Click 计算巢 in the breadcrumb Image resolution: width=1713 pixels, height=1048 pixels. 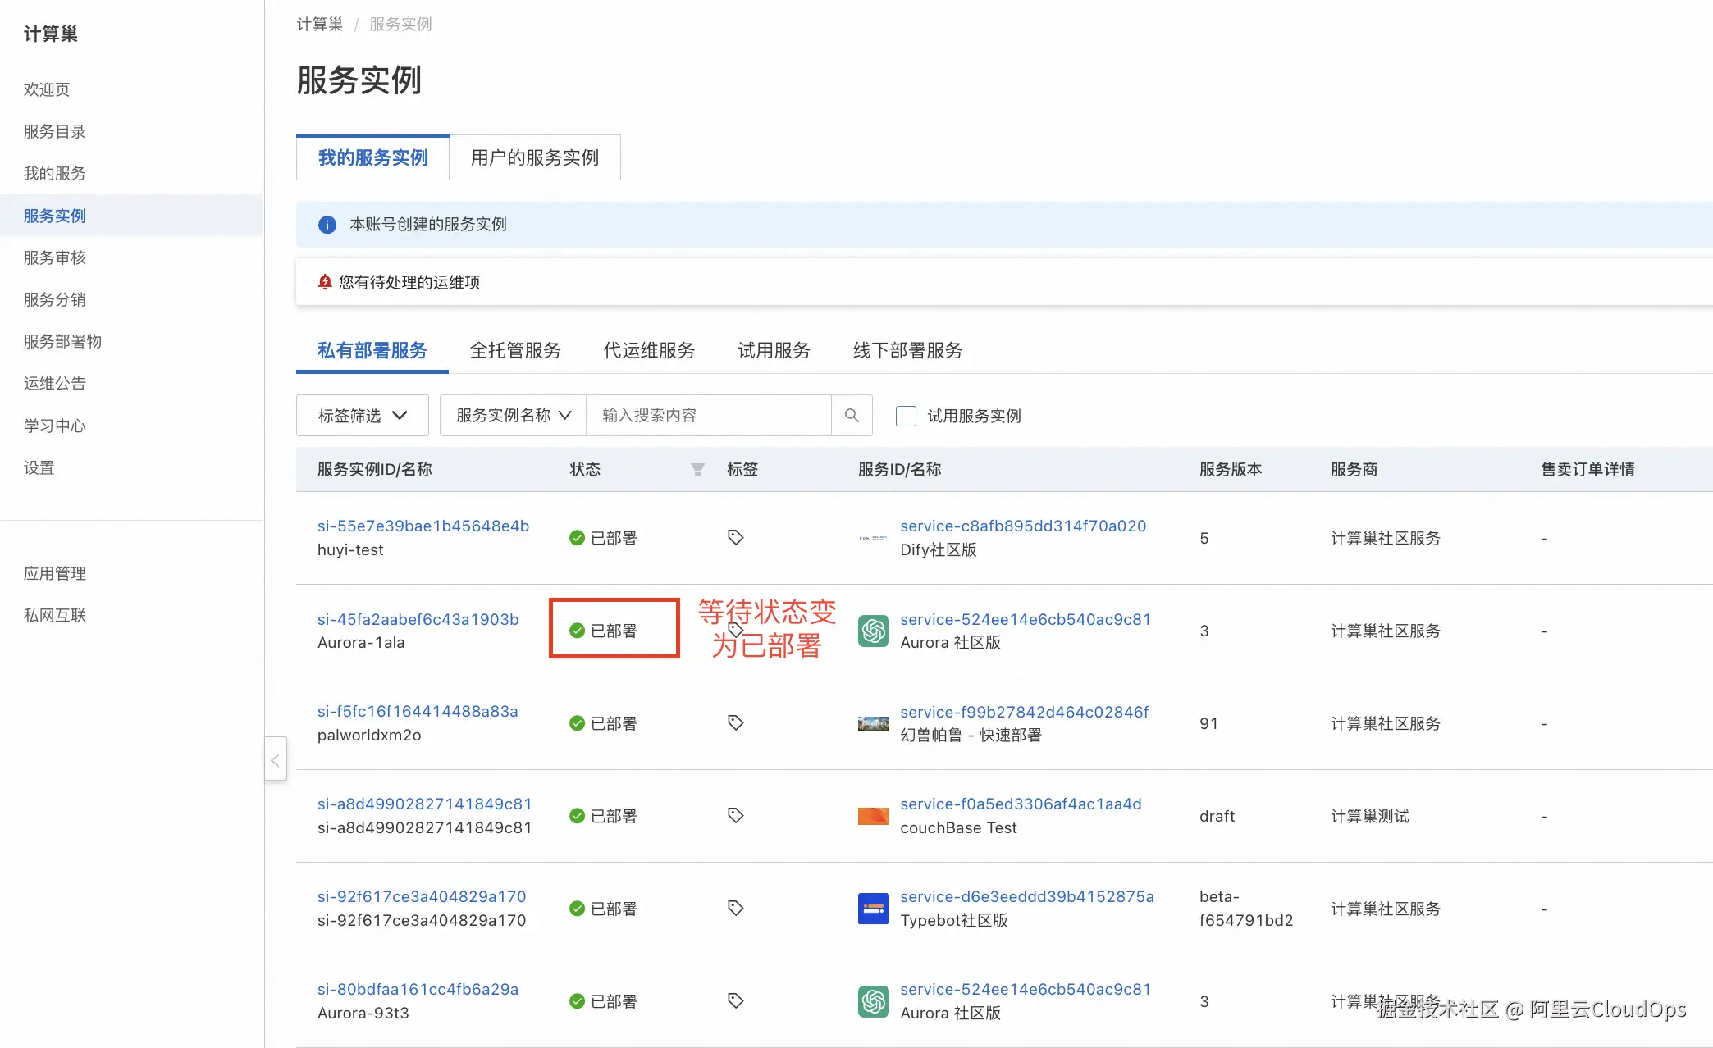(x=319, y=24)
